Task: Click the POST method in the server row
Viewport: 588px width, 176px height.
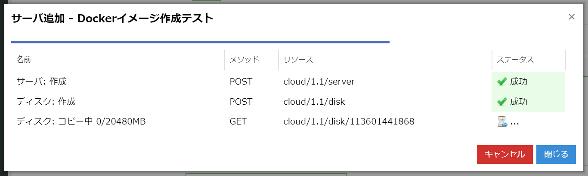Action: click(x=241, y=82)
